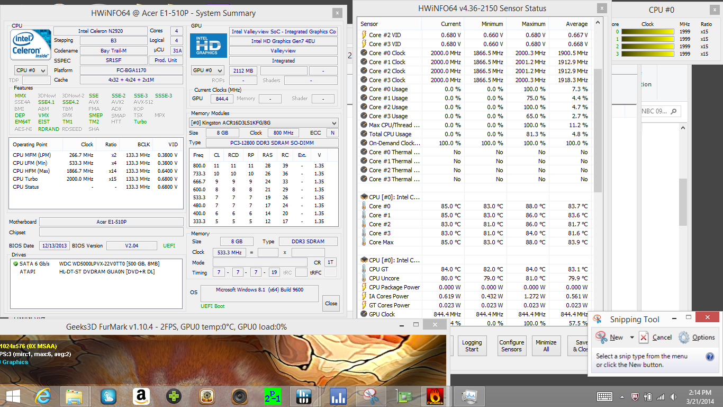This screenshot has height=407, width=723.
Task: Open the CPU #0 selector dropdown
Action: [x=31, y=70]
